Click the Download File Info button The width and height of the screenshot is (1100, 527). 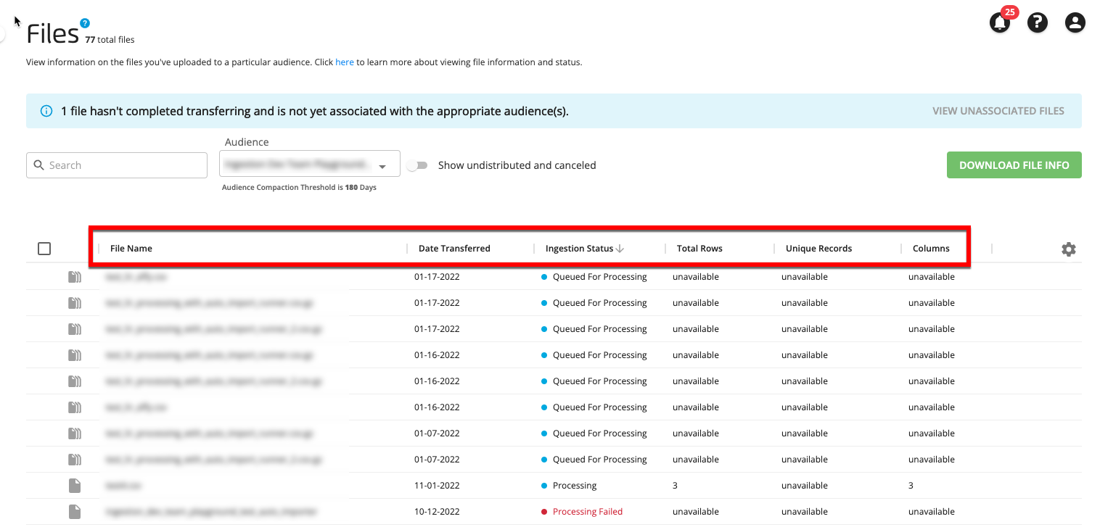tap(1014, 165)
